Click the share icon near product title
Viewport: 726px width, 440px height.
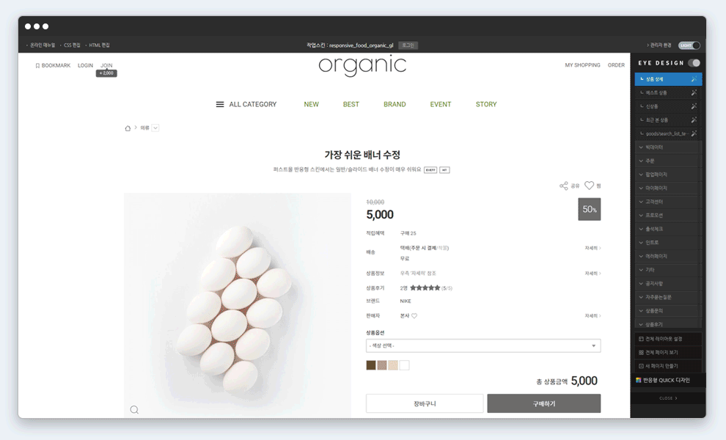(563, 186)
